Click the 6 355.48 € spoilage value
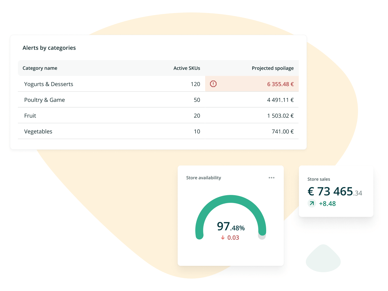This screenshot has height=291, width=388. (280, 84)
